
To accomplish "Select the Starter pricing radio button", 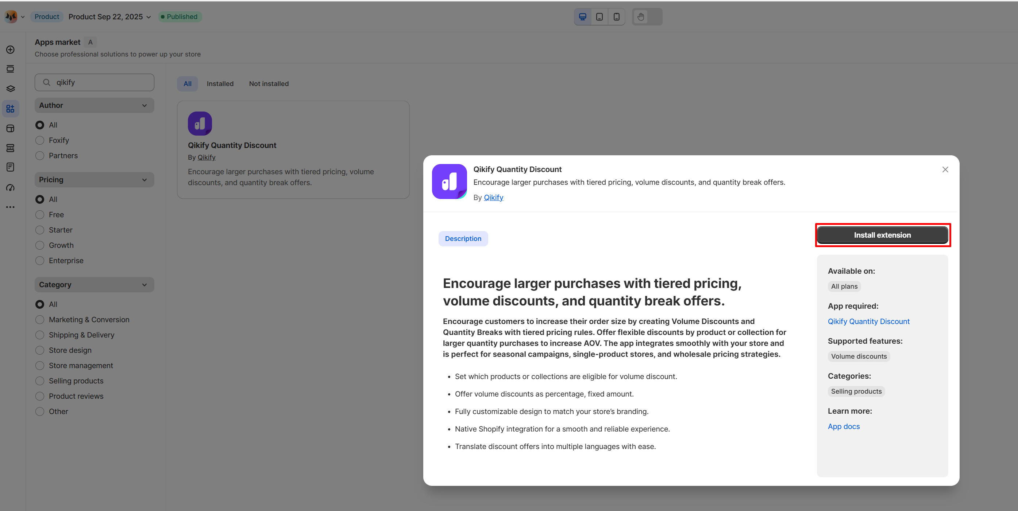I will [39, 230].
